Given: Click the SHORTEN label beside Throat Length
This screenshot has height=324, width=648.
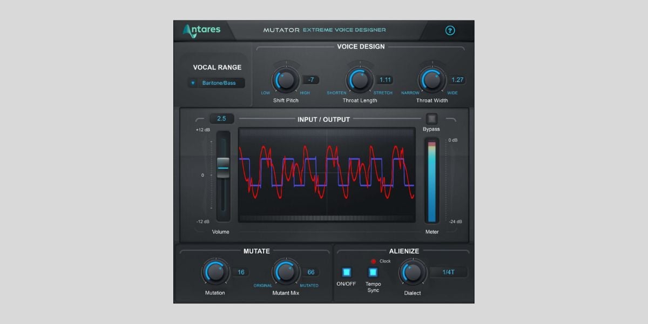Looking at the screenshot, I should pos(336,93).
